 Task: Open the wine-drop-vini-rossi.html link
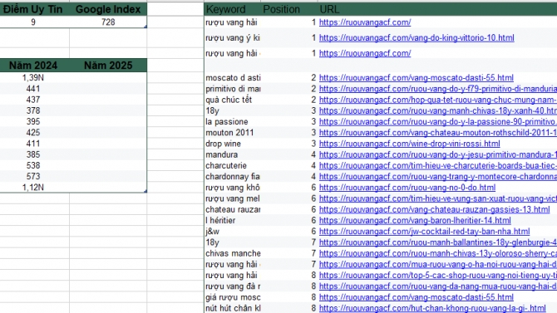coord(409,144)
